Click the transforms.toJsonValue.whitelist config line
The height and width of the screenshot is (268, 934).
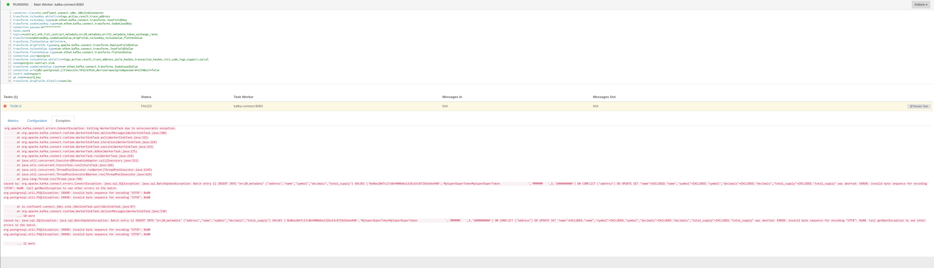click(111, 60)
